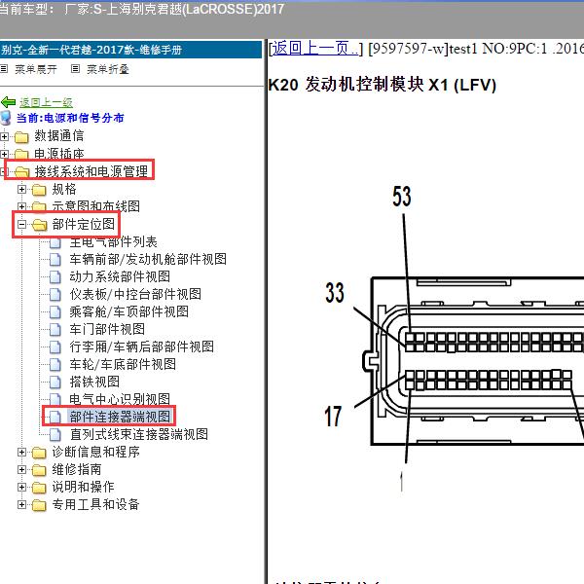584x584 pixels.
Task: Click the green back arrow icon
Action: [x=8, y=101]
